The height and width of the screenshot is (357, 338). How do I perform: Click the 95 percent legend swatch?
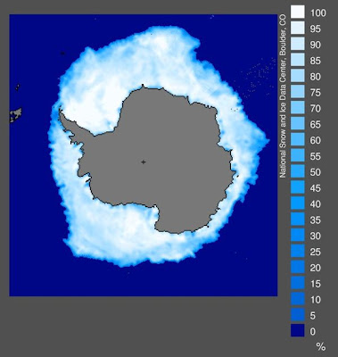298,28
